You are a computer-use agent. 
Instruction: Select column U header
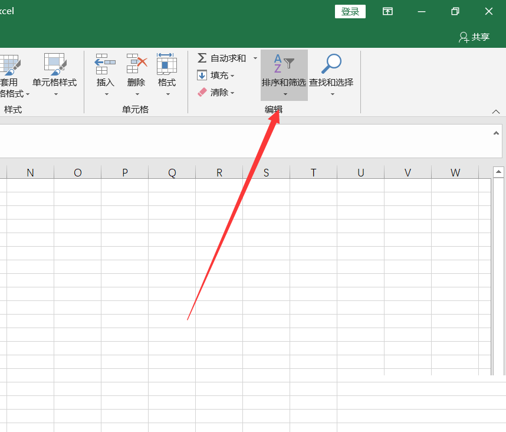point(360,173)
